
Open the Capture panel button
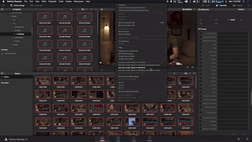click(238, 5)
